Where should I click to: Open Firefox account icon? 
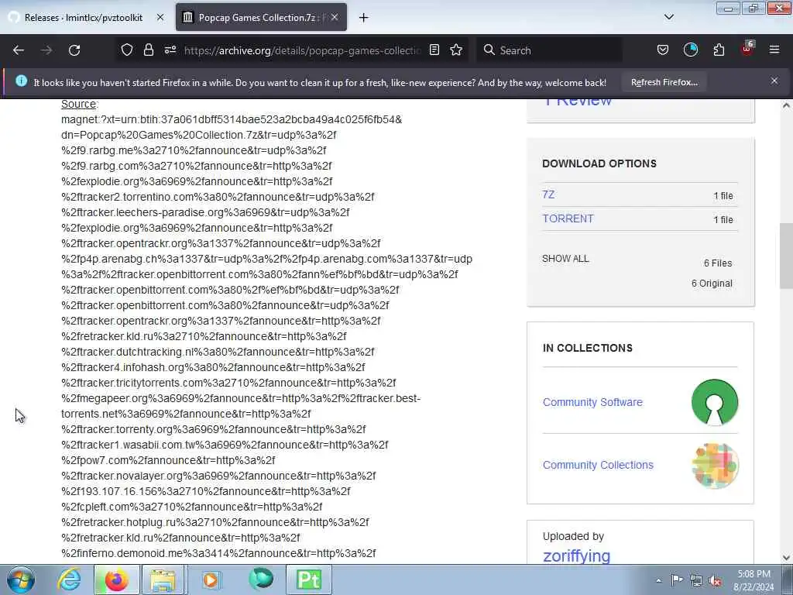(x=690, y=50)
